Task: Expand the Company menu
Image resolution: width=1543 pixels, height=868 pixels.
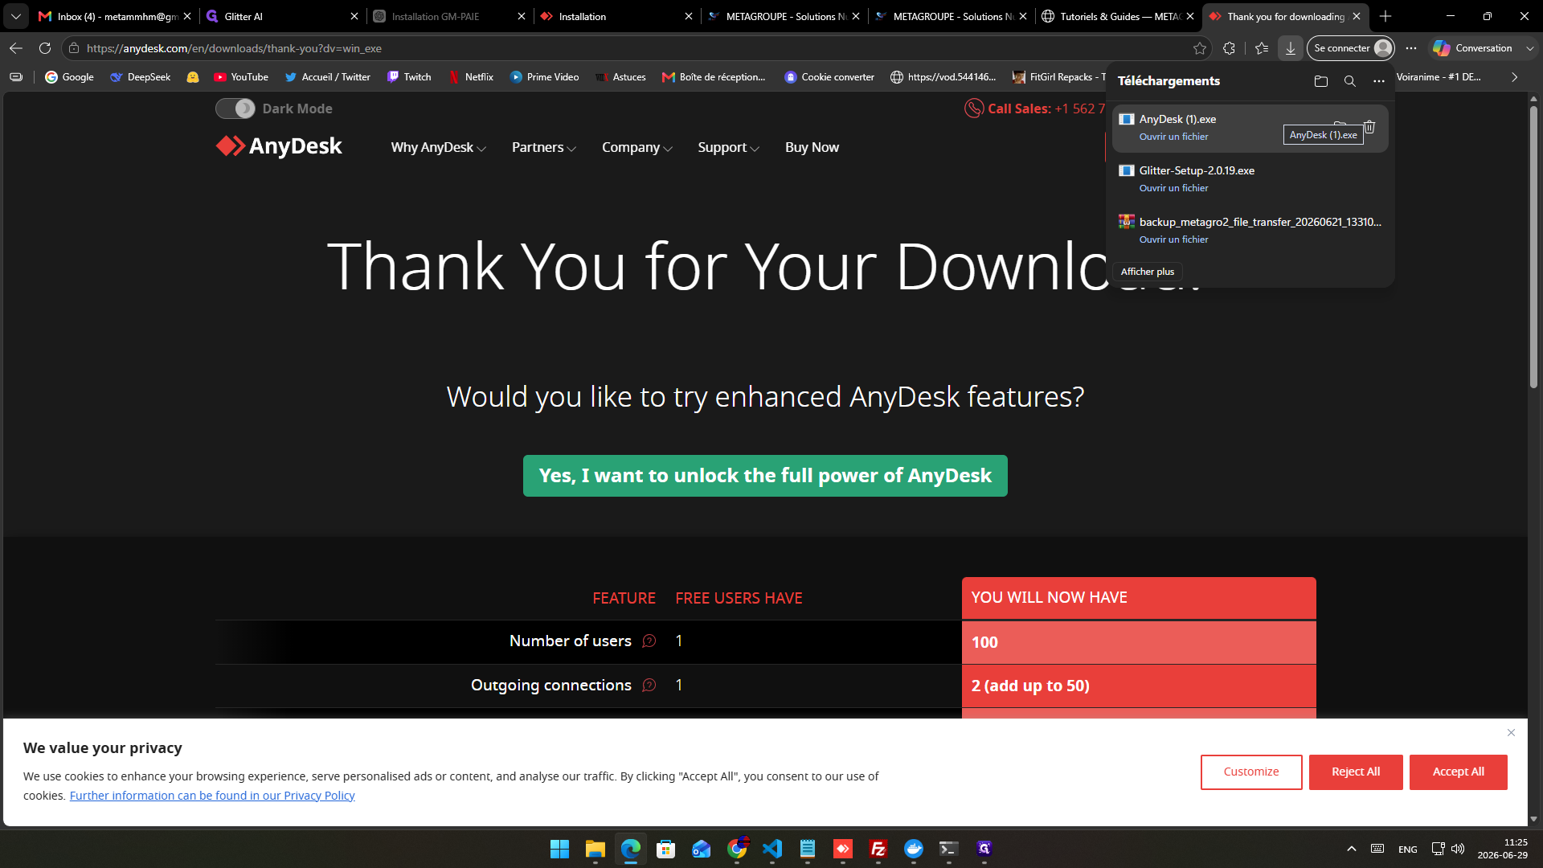Action: (636, 147)
